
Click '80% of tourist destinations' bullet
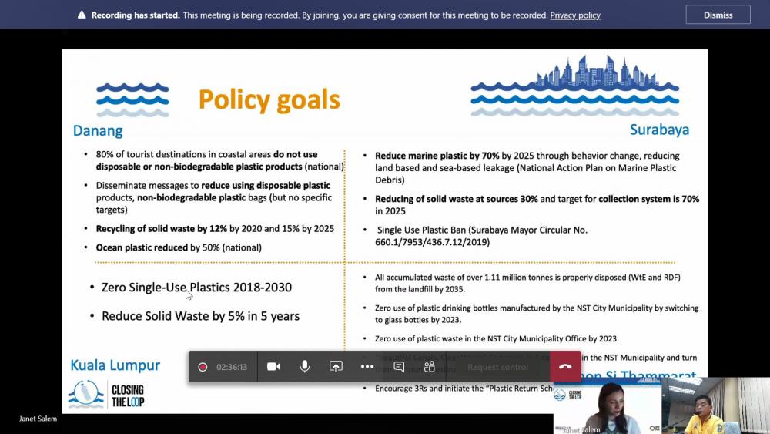coord(220,160)
